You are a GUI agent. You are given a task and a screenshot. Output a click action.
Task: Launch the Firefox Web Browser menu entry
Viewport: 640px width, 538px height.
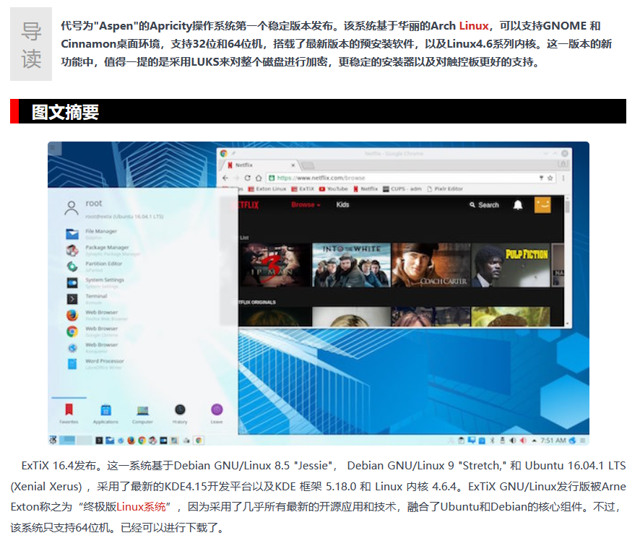97,315
